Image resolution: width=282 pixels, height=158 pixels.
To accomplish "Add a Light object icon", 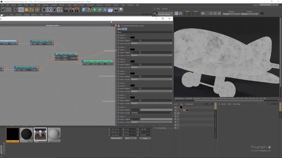I will [121, 10].
